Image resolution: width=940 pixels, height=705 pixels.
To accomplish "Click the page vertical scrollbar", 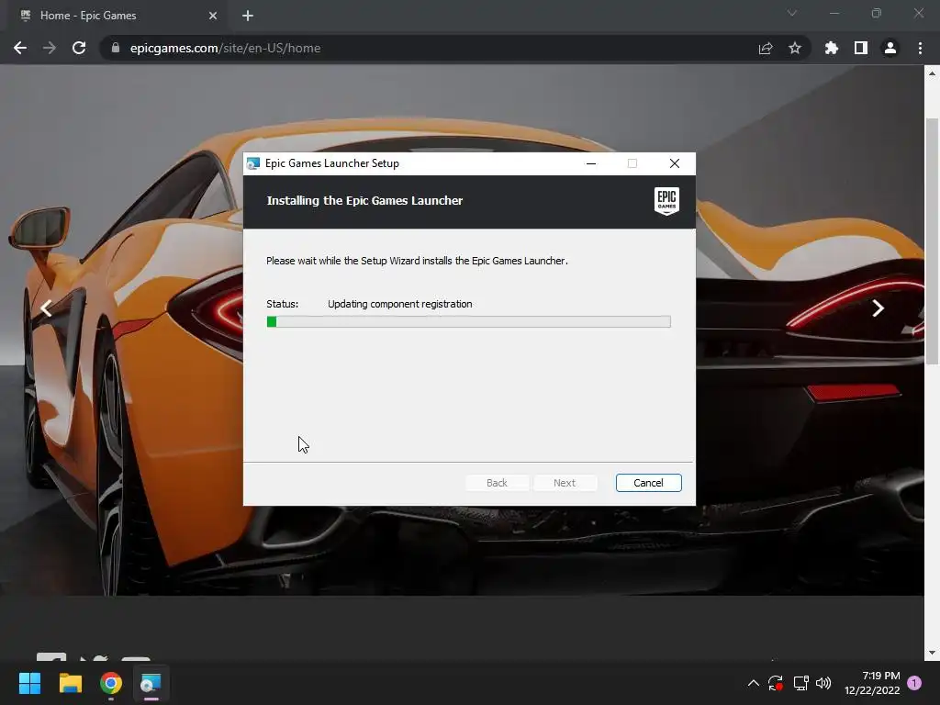I will point(932,241).
